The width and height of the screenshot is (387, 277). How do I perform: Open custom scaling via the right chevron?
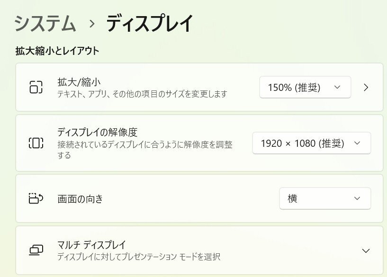click(366, 87)
